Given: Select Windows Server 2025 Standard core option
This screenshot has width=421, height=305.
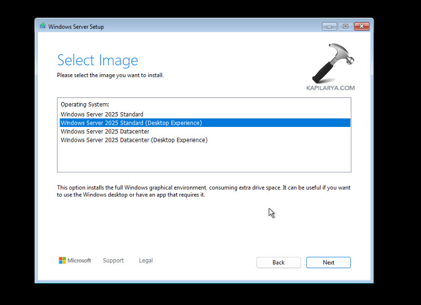Looking at the screenshot, I should [205, 114].
